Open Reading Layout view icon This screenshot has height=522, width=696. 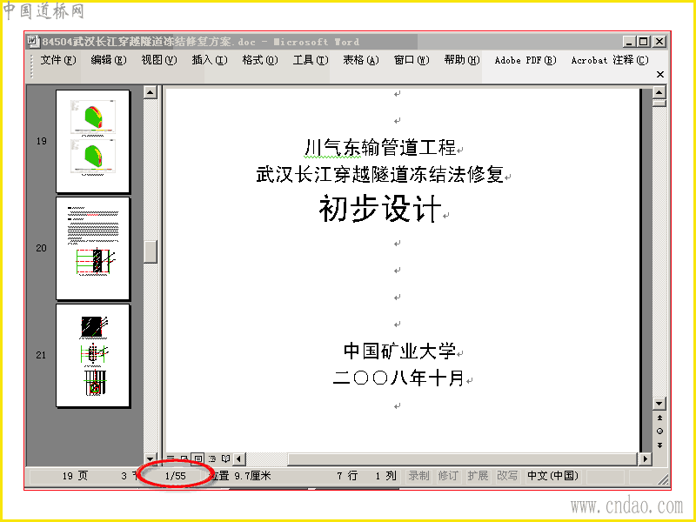(225, 458)
